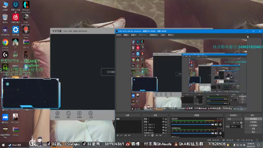Adjust transition duration spinner arrows

pos(242,127)
